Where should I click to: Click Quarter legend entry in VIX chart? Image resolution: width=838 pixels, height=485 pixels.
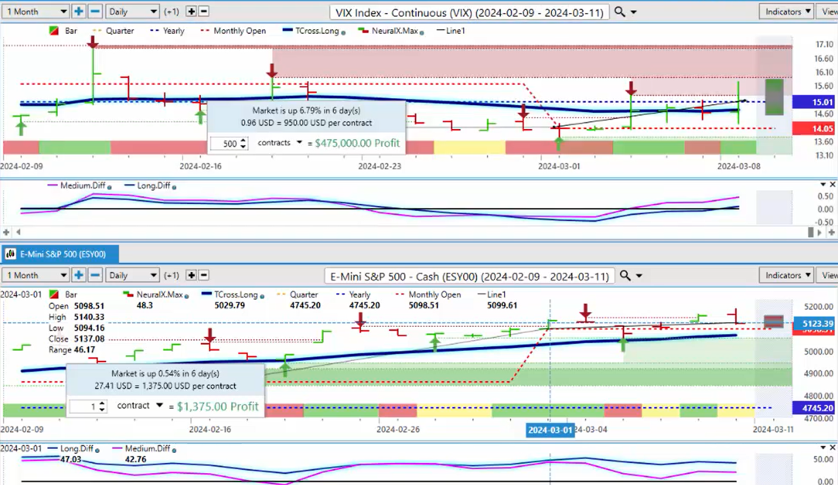click(114, 31)
